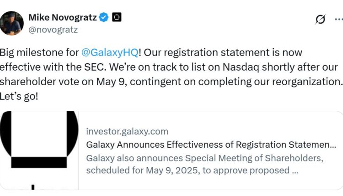
Task: Open the "Galaxy Announces Effectiveness" headline
Action: [211, 145]
